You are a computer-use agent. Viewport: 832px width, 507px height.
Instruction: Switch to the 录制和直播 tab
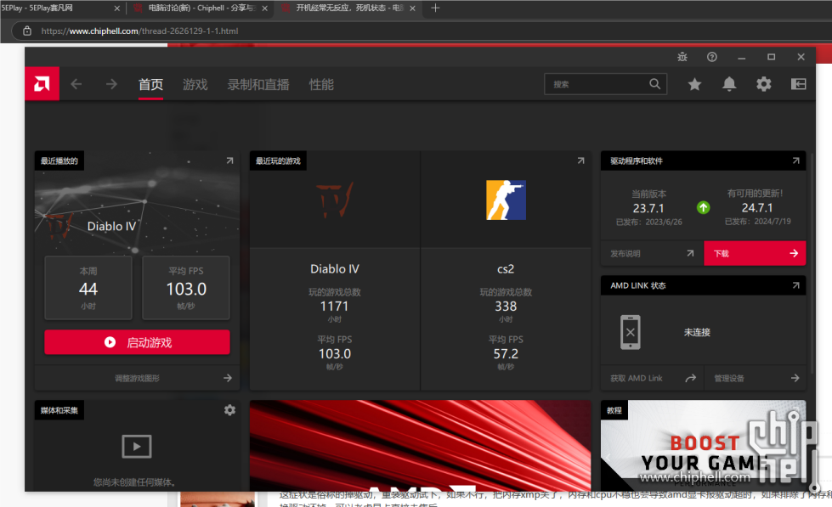point(258,84)
